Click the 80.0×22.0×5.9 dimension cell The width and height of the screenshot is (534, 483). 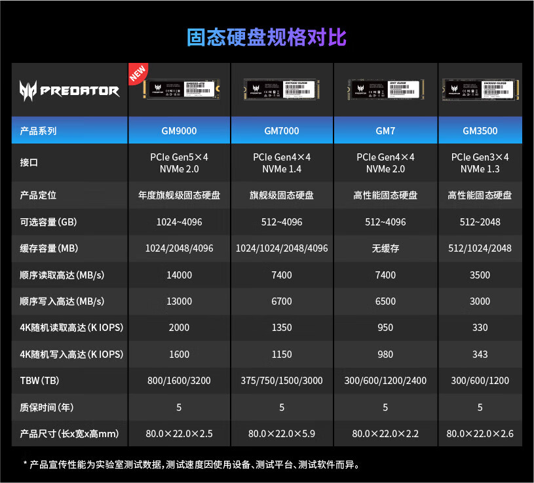pyautogui.click(x=282, y=433)
